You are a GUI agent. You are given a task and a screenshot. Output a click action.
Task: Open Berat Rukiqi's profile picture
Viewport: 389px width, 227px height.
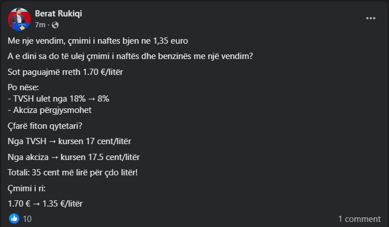(x=19, y=19)
